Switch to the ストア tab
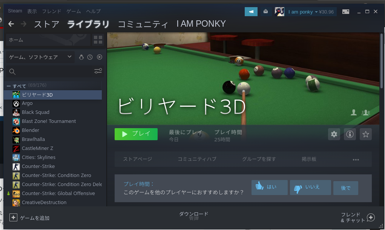The height and width of the screenshot is (230, 385). click(x=47, y=24)
